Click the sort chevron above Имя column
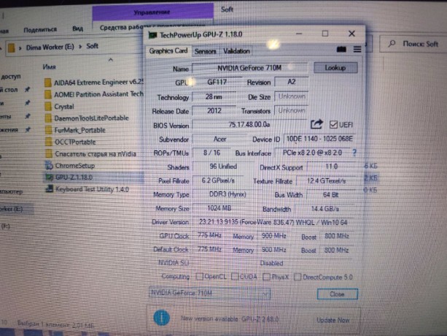The image size is (447, 336). click(111, 60)
